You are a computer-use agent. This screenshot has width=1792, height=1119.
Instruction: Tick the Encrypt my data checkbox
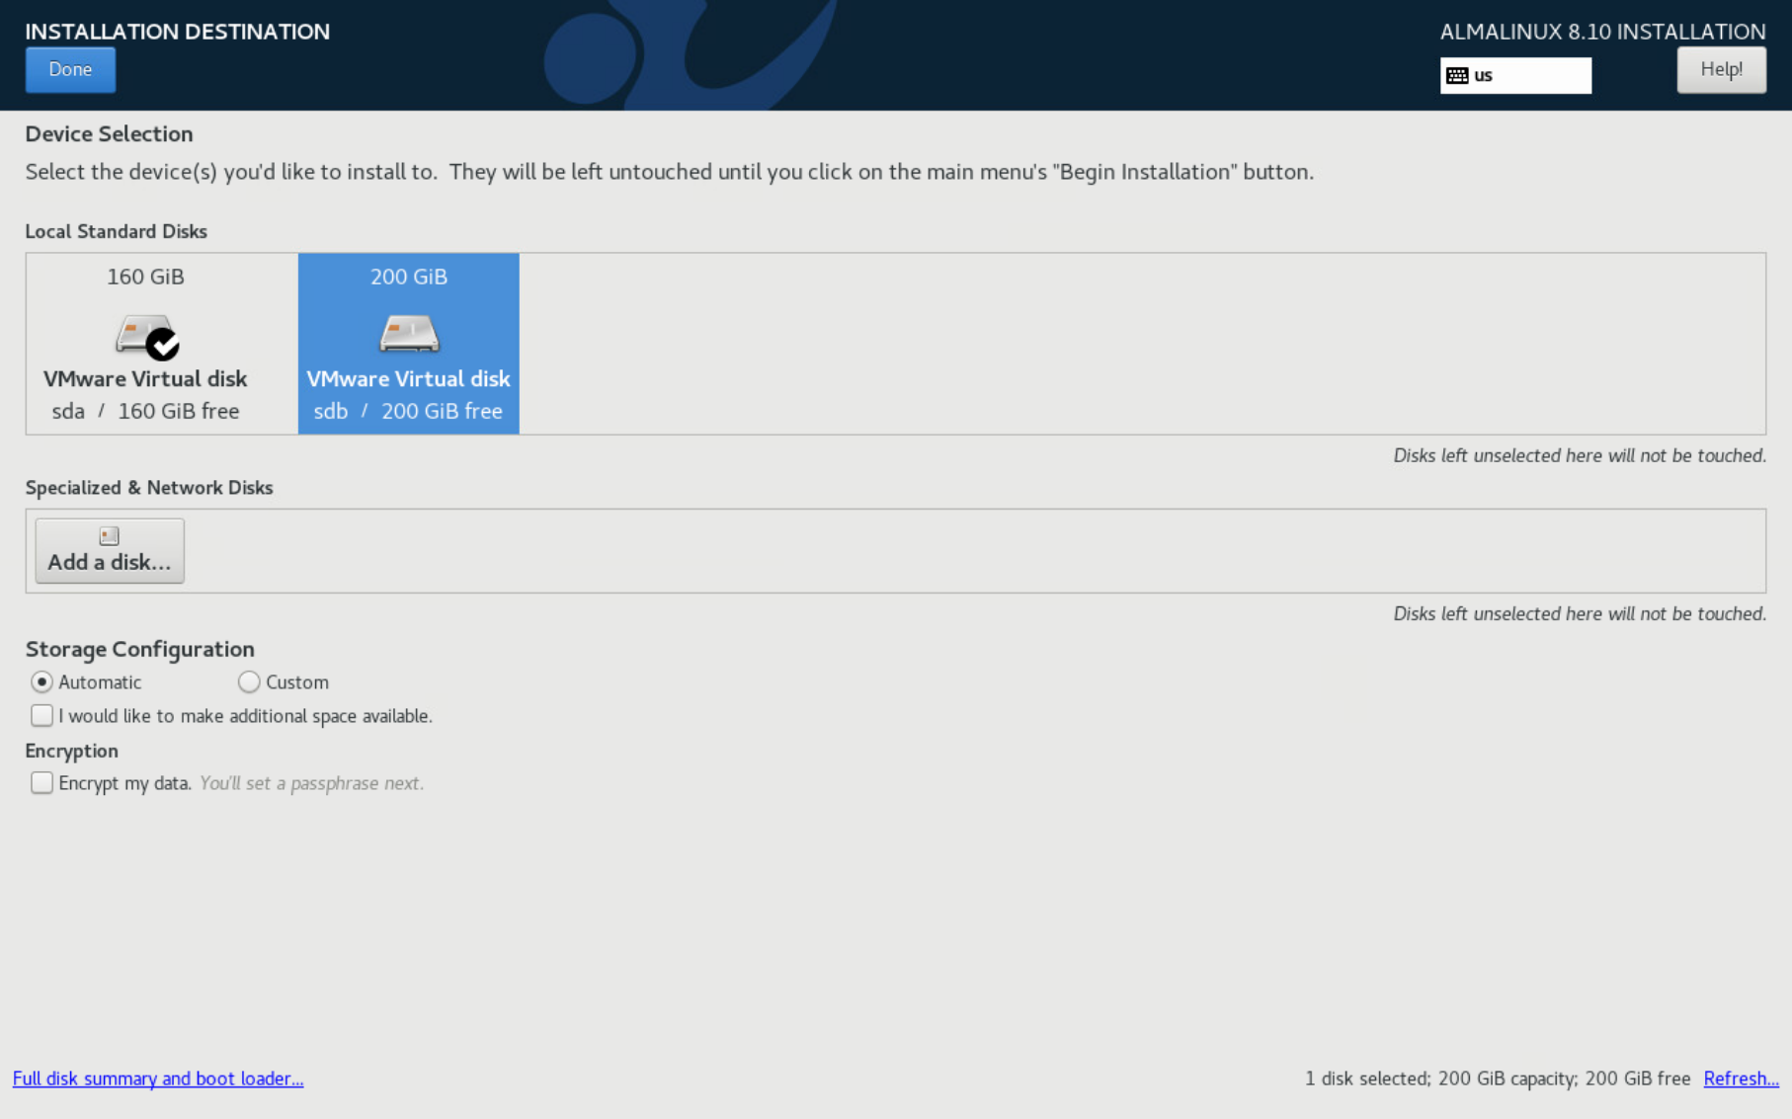coord(41,783)
